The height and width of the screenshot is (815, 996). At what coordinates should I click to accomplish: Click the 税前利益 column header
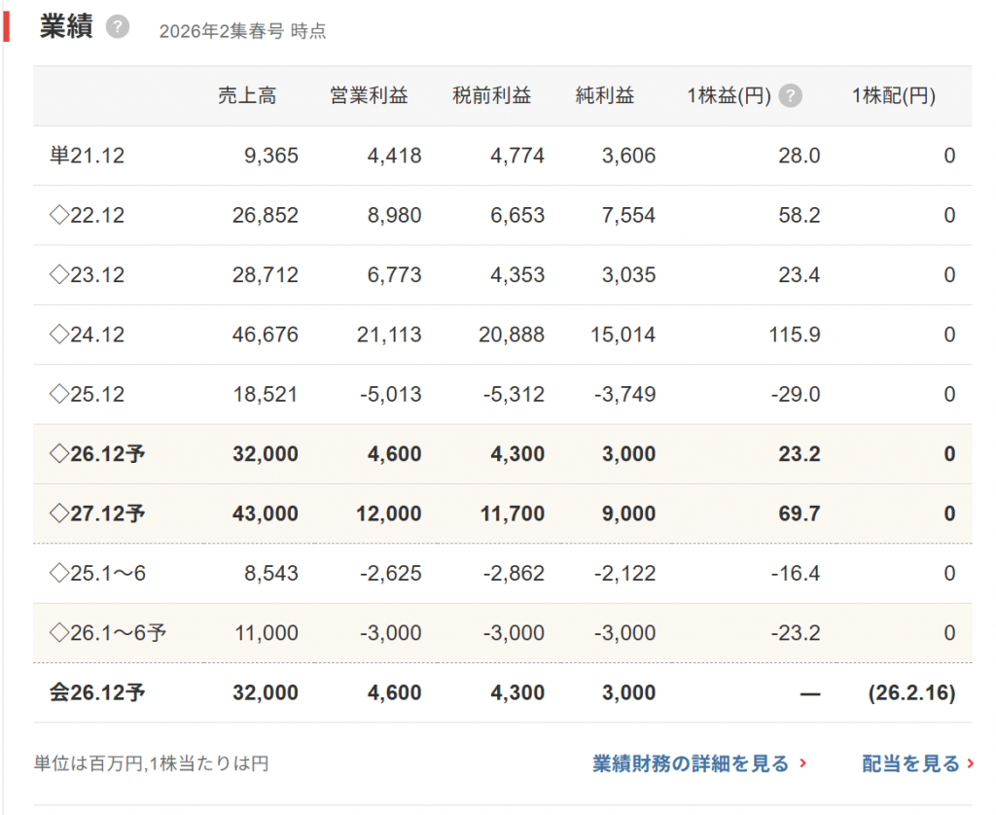coord(492,96)
